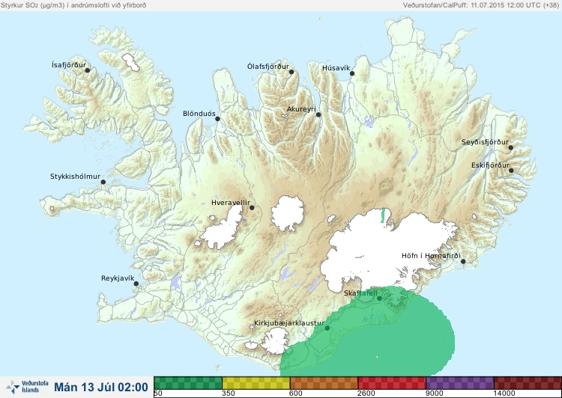The width and height of the screenshot is (562, 398).
Task: Click the yellow 350 legend color swatch
Action: [x=256, y=383]
